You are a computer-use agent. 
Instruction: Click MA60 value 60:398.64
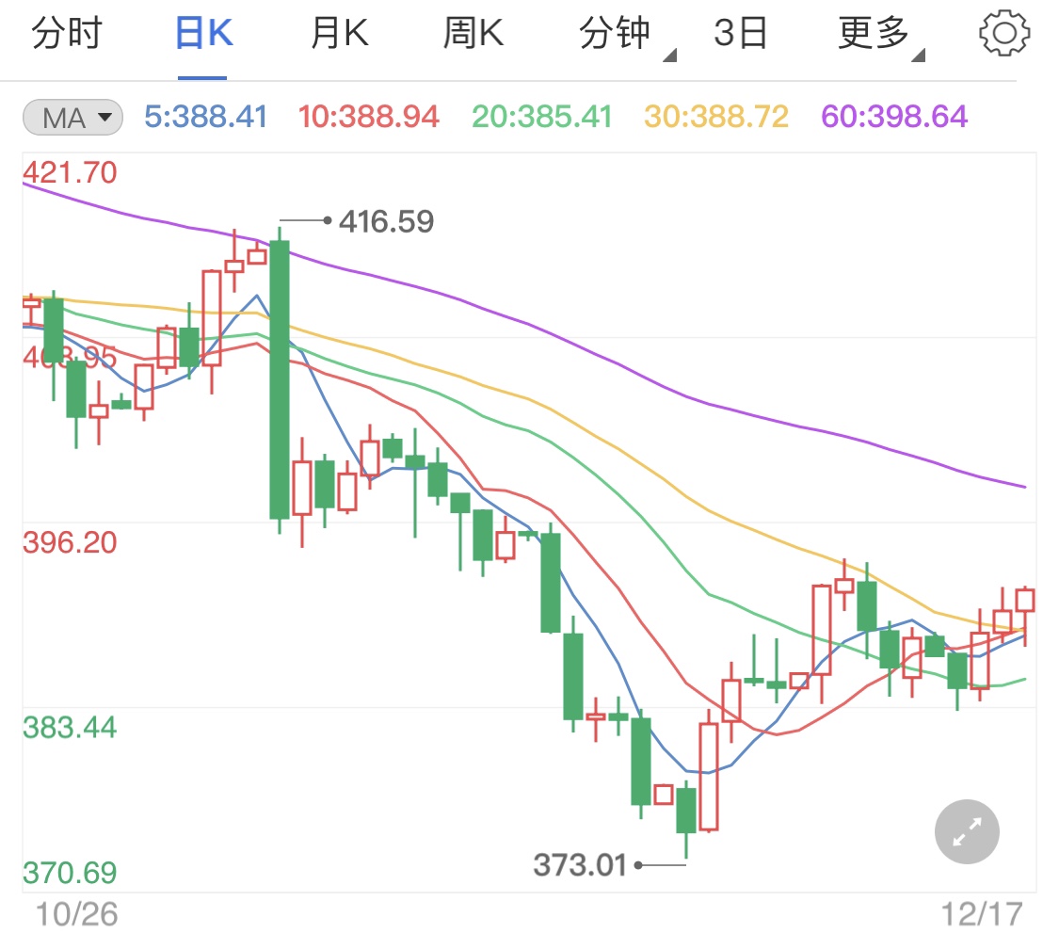[x=894, y=116]
